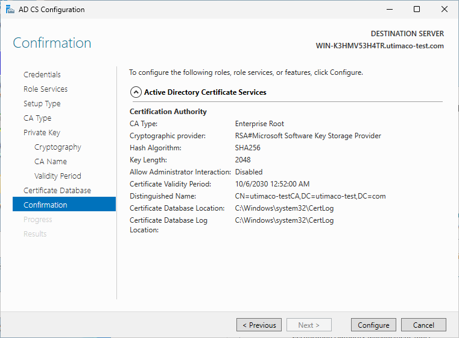Click the disabled Next button
This screenshot has height=338, width=459.
[x=309, y=325]
